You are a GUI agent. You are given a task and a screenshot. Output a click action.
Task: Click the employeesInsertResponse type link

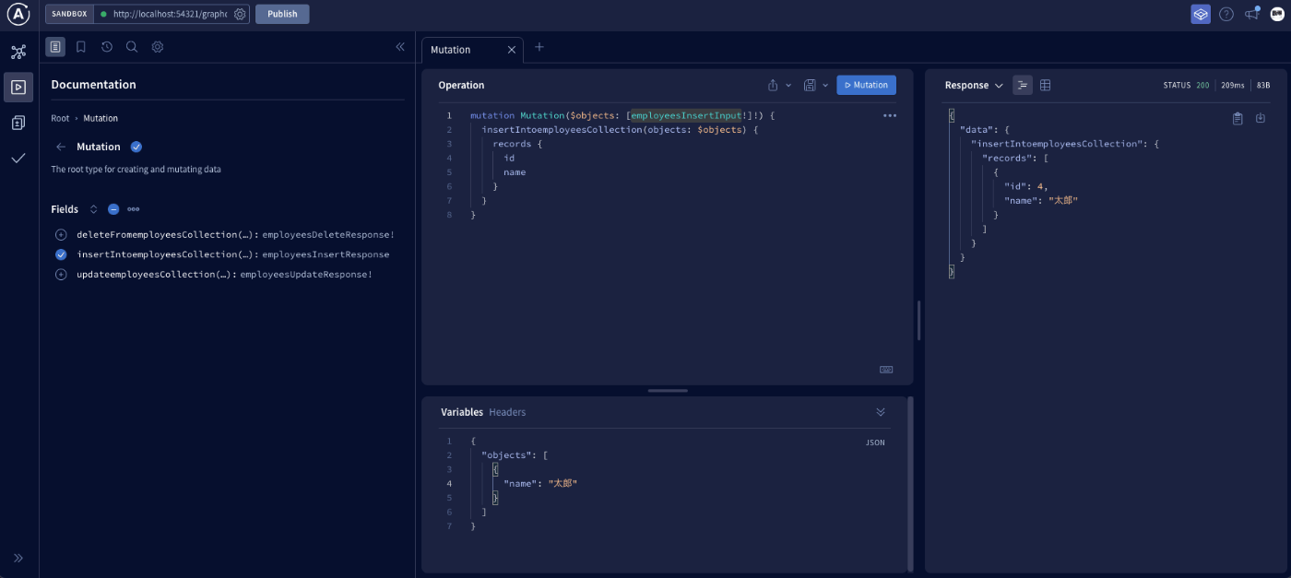[326, 254]
